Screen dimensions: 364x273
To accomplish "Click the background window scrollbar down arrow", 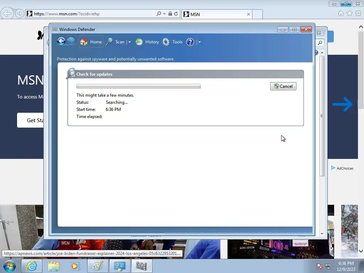I will pos(322,234).
